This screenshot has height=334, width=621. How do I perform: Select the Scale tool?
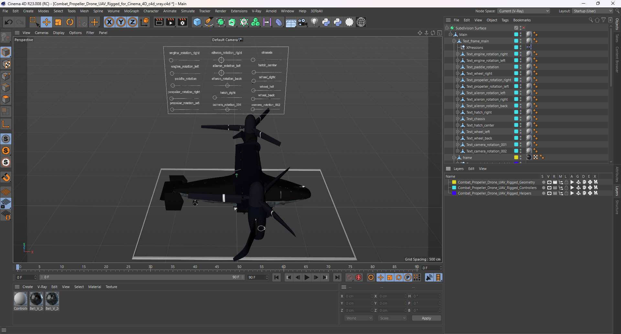point(58,22)
